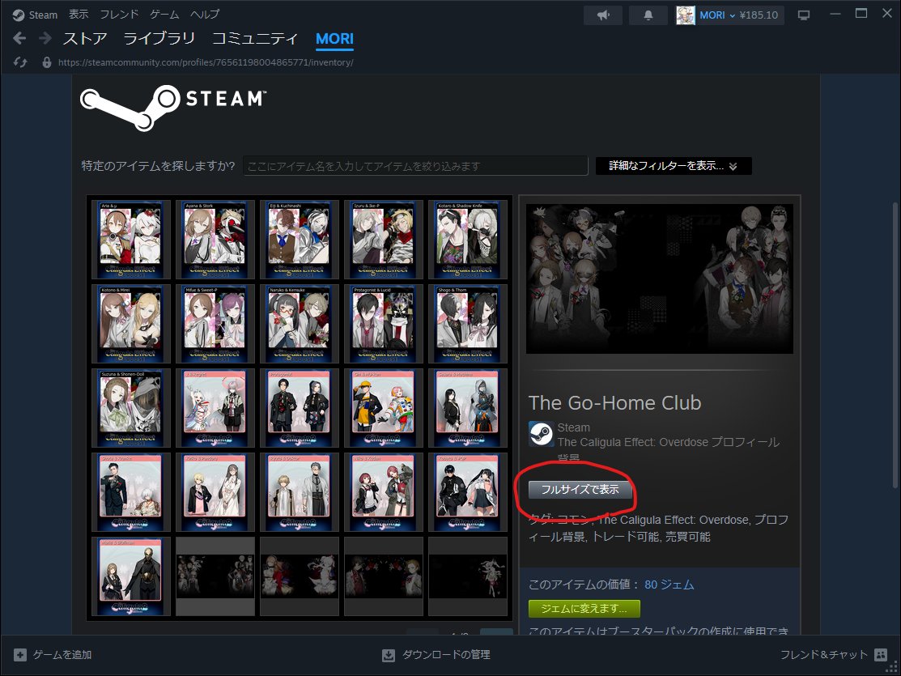The image size is (901, 676).
Task: Select last background item in bottom row
Action: coord(468,576)
